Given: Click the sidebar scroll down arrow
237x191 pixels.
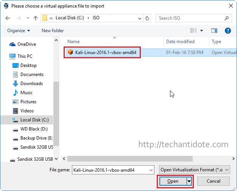Looking at the screenshot, I should click(56, 159).
